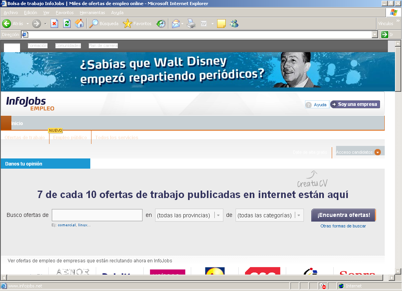Expand the address bar dropdown arrow
The width and height of the screenshot is (402, 291).
point(375,35)
